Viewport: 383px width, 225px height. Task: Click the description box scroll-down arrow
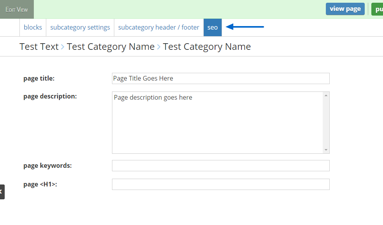[326, 150]
